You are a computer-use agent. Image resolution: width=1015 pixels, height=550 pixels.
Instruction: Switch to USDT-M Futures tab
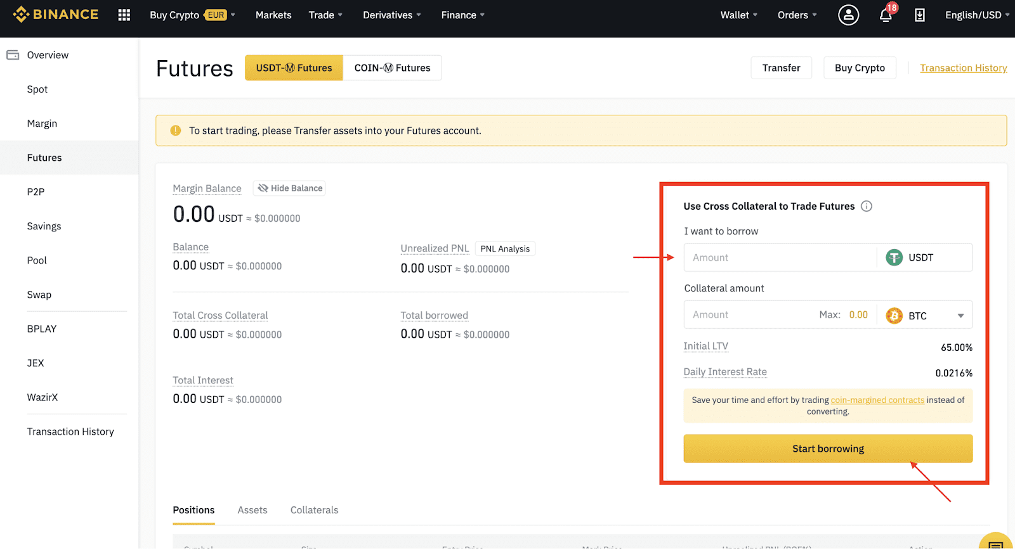pyautogui.click(x=294, y=68)
